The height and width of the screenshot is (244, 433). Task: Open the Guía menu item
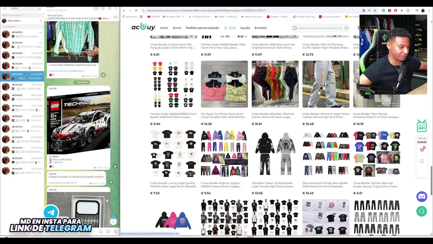230,28
